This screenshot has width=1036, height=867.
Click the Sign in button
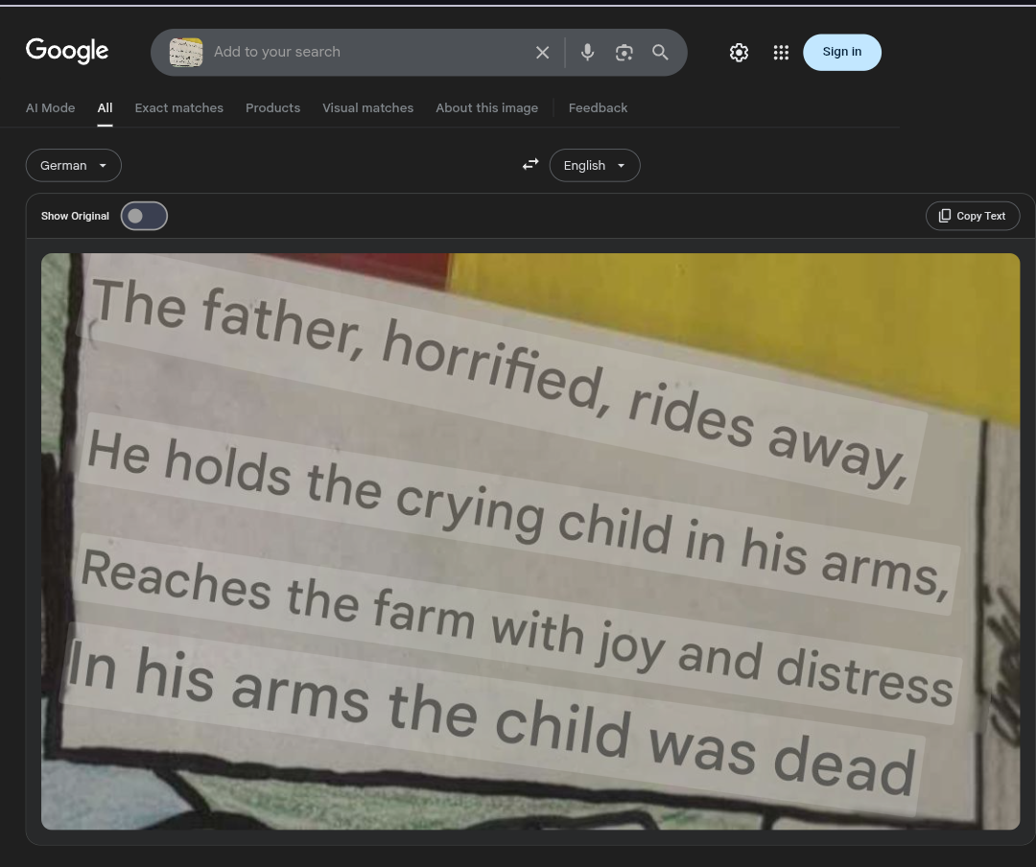pyautogui.click(x=842, y=52)
